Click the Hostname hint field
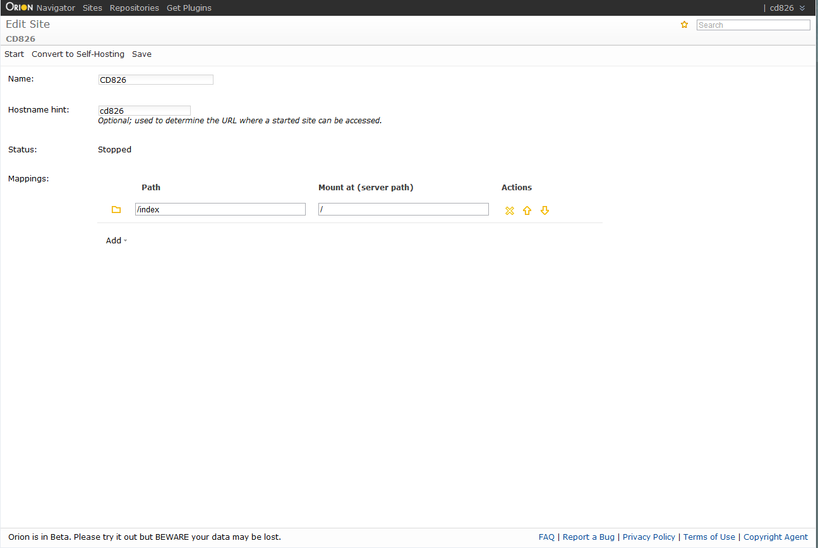Viewport: 818px width, 548px height. [x=144, y=111]
